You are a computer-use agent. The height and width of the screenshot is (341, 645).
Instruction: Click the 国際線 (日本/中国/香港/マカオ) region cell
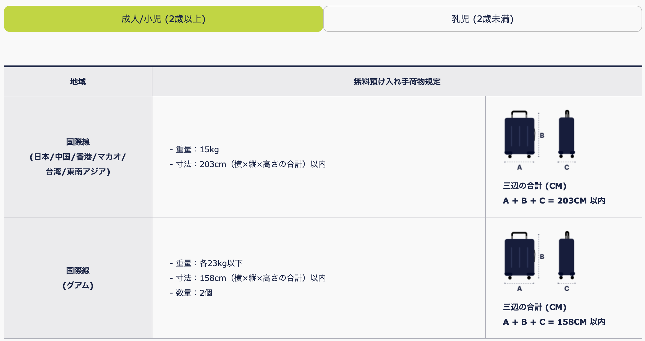[78, 157]
